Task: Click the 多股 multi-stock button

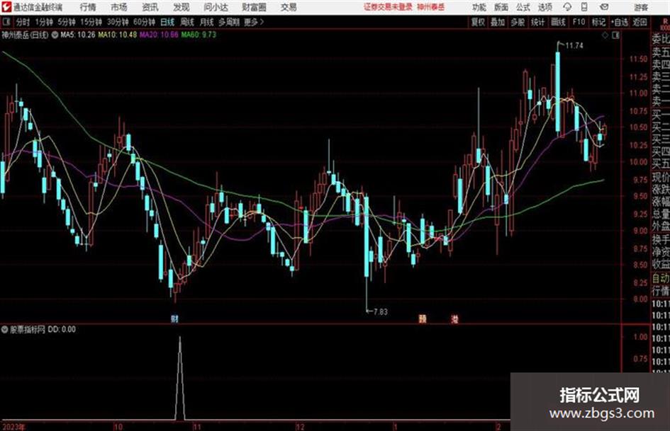Action: click(518, 22)
